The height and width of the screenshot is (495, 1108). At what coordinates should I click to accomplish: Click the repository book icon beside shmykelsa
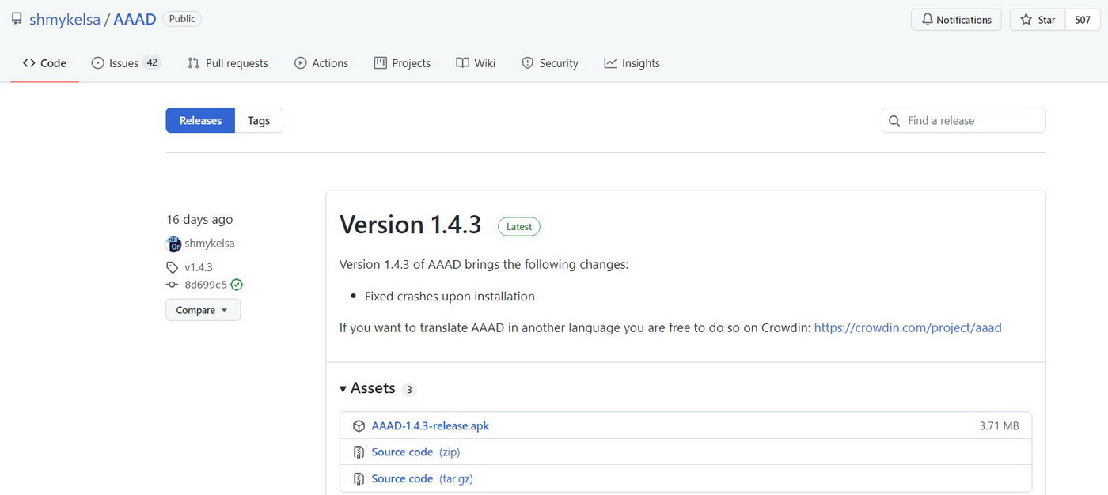[17, 19]
